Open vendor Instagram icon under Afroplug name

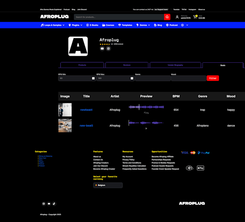(x=108, y=49)
